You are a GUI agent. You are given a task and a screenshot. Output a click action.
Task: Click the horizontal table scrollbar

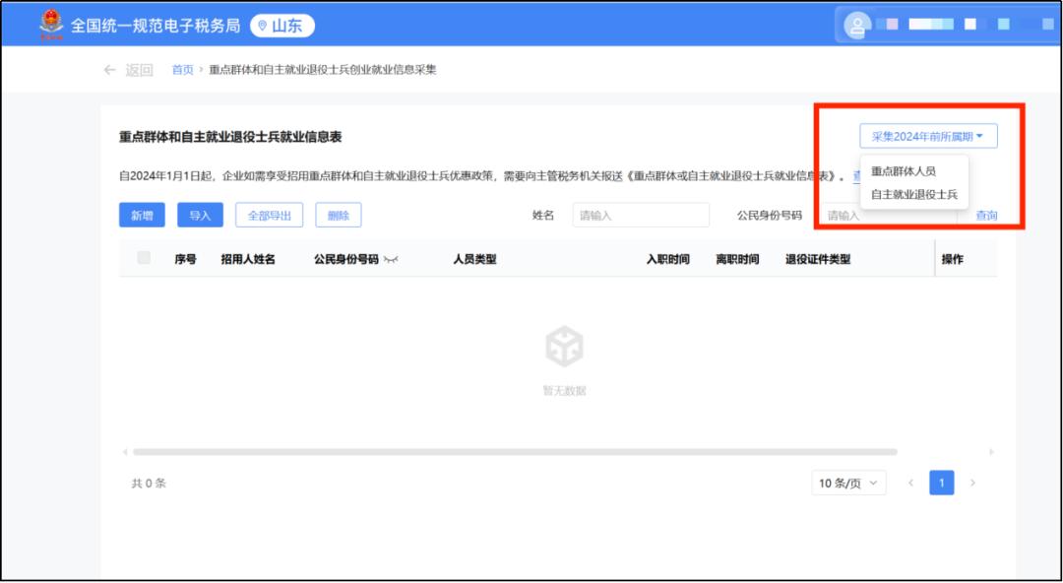click(514, 452)
